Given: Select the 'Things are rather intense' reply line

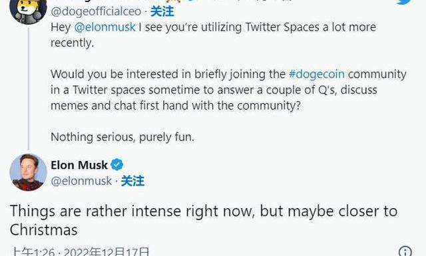Looking at the screenshot, I should [x=204, y=211].
